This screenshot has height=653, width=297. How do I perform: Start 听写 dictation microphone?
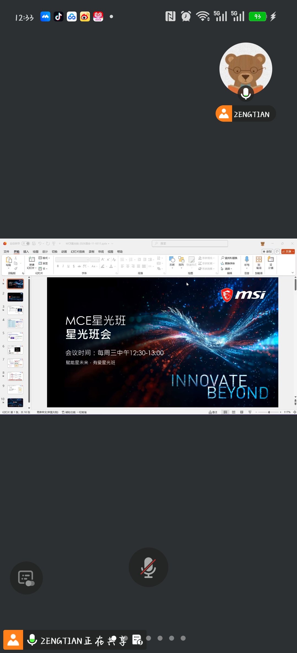click(x=247, y=259)
